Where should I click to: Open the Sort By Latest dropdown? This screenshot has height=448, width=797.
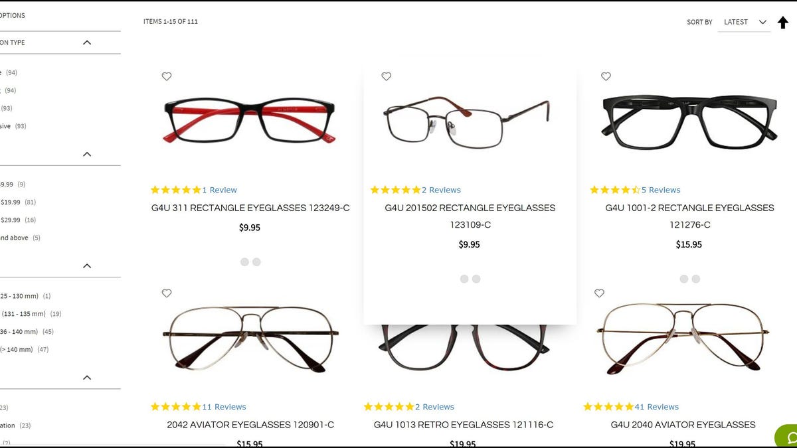[745, 22]
